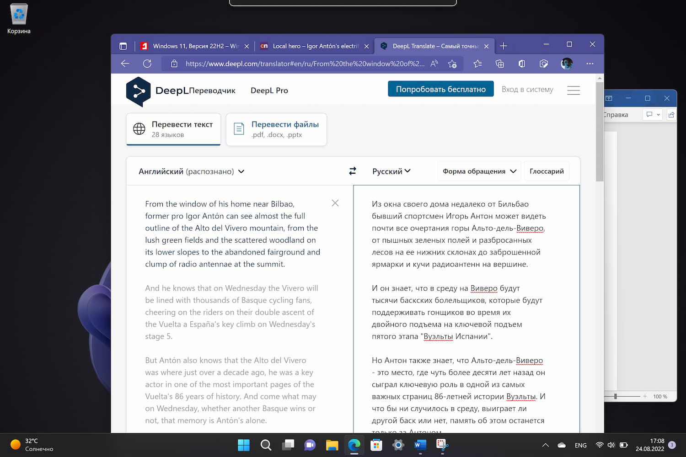This screenshot has width=686, height=457.
Task: Open a new browser tab
Action: point(504,46)
